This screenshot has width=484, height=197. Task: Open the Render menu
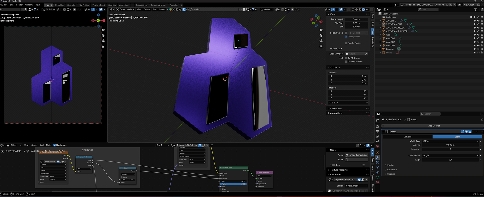19,5
